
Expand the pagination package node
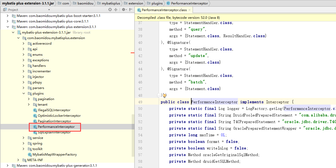tap(29, 99)
